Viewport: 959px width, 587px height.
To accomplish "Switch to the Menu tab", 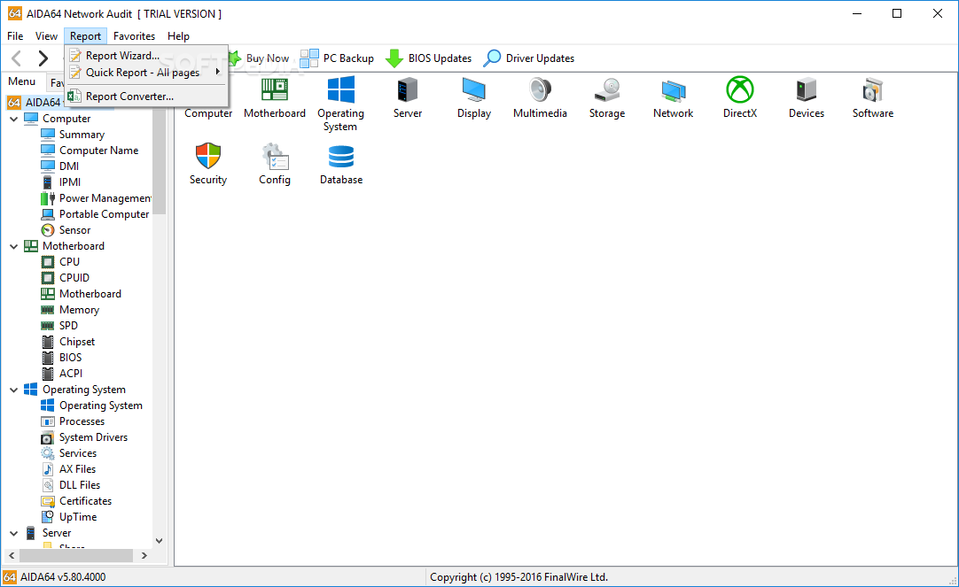I will pos(22,81).
